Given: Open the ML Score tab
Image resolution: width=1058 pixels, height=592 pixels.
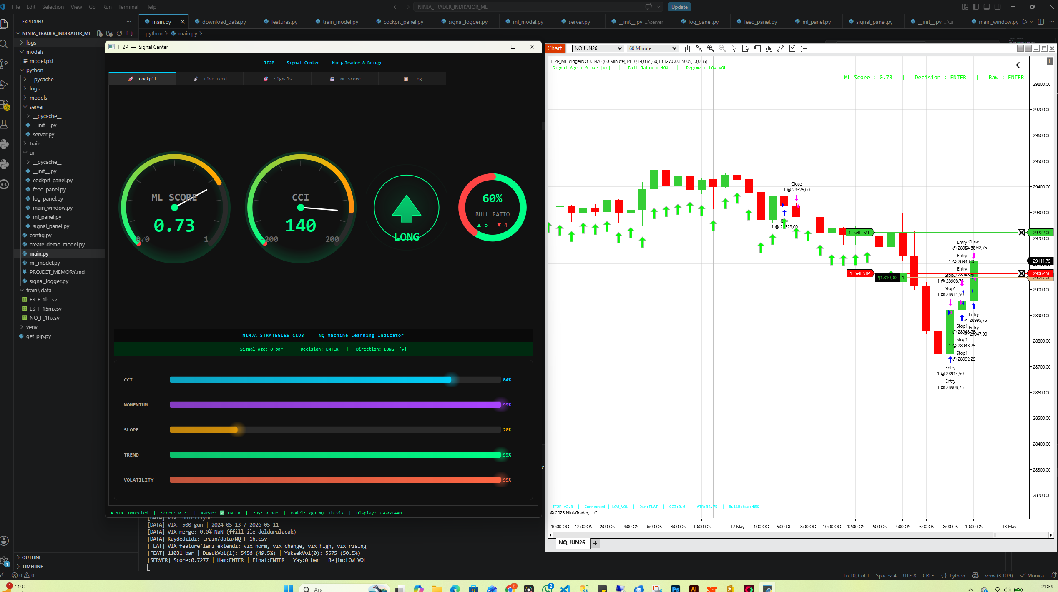Looking at the screenshot, I should point(345,79).
